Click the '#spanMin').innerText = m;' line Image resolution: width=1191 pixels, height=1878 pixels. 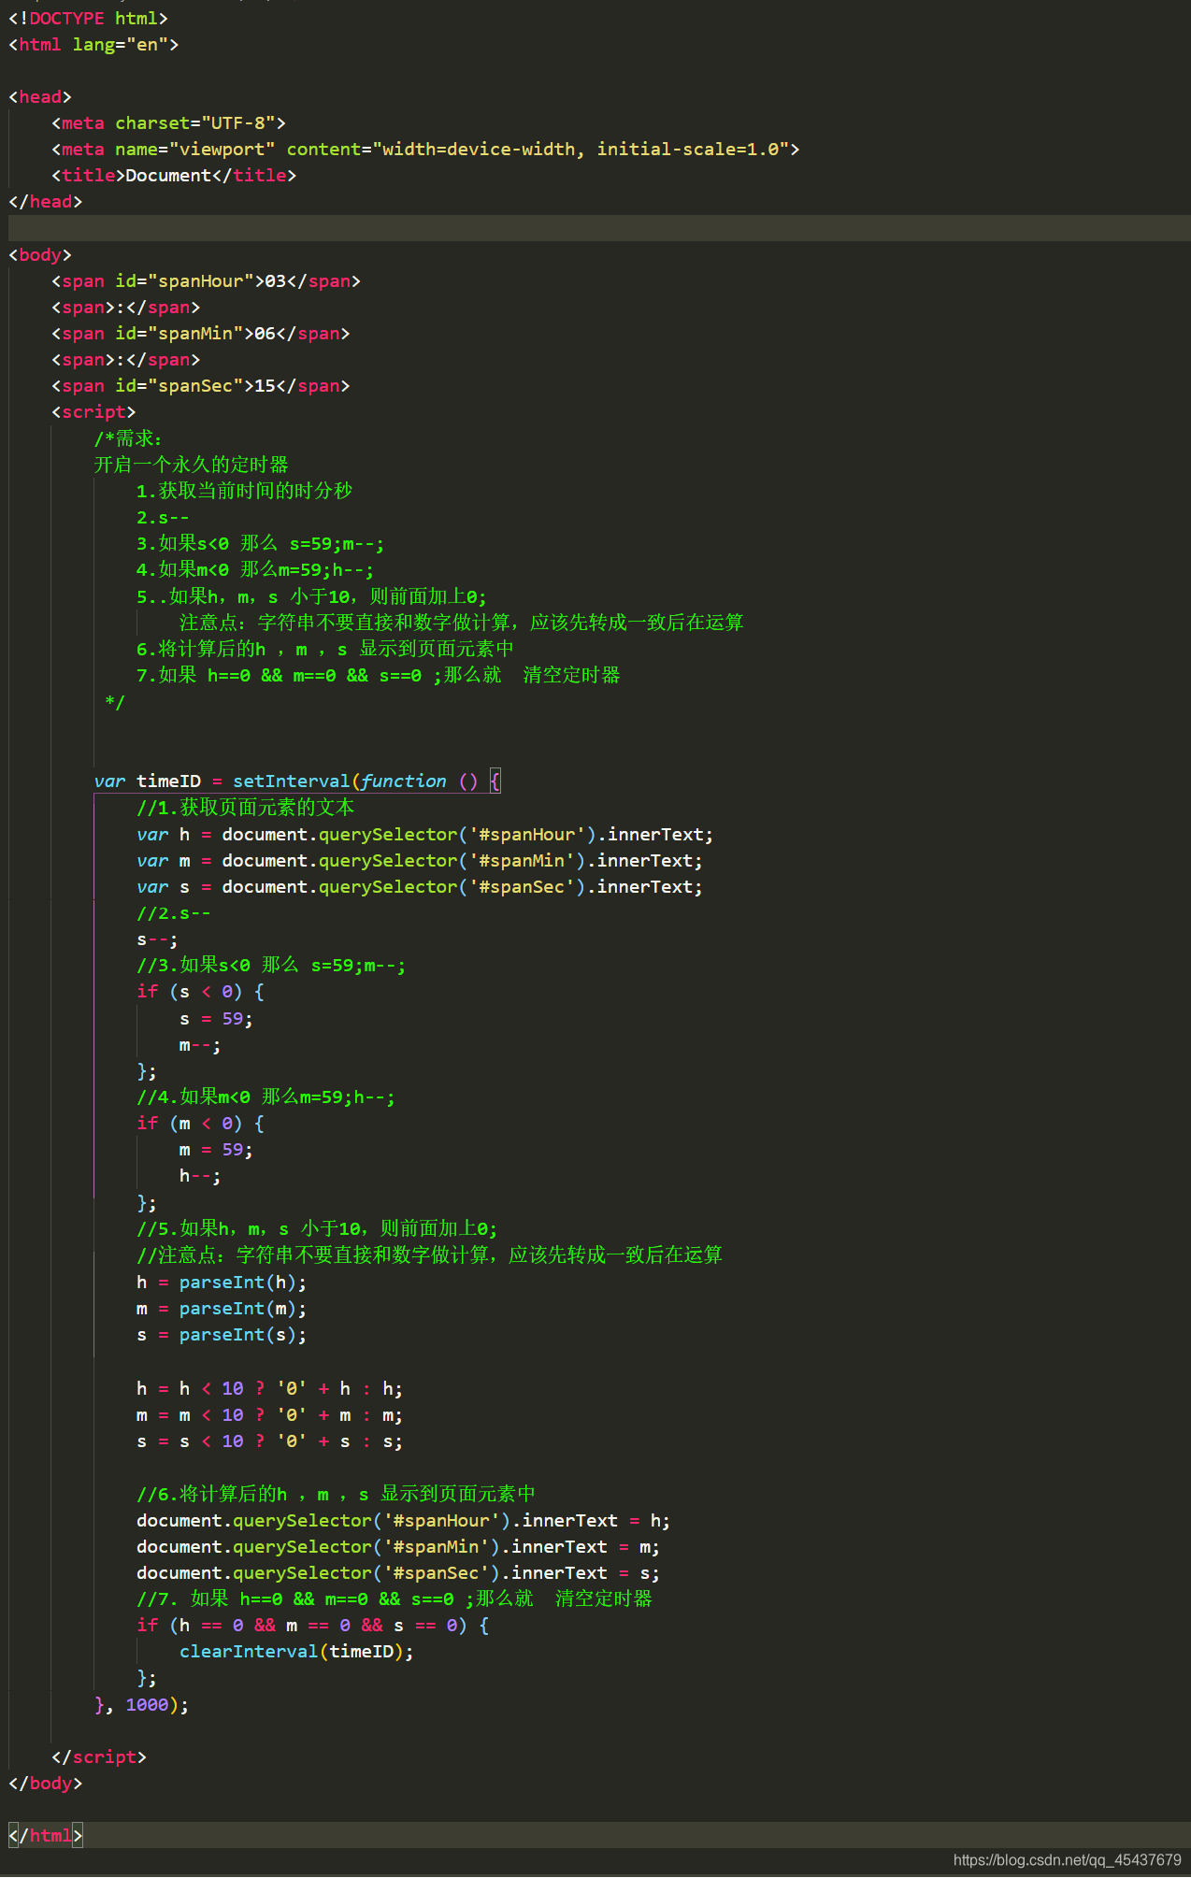click(x=398, y=1547)
